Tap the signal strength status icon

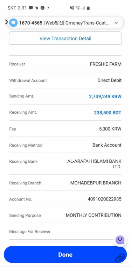[x=83, y=8]
